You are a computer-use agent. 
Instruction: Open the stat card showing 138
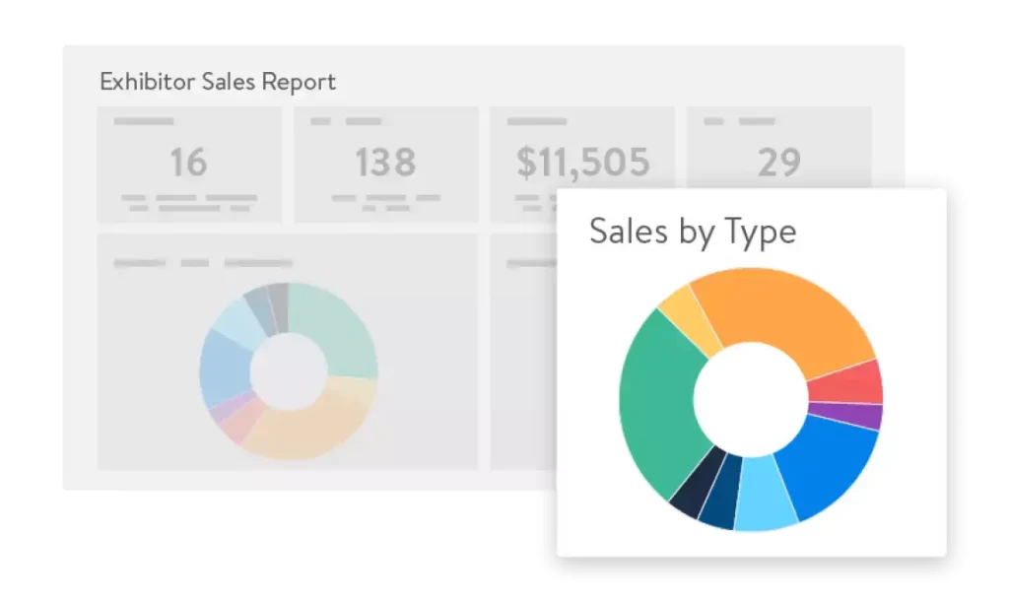tap(384, 164)
